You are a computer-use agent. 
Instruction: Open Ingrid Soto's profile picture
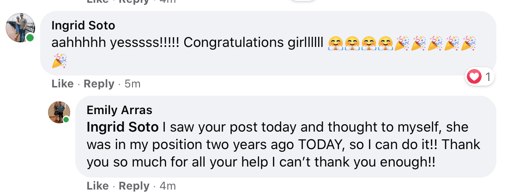[x=20, y=27]
